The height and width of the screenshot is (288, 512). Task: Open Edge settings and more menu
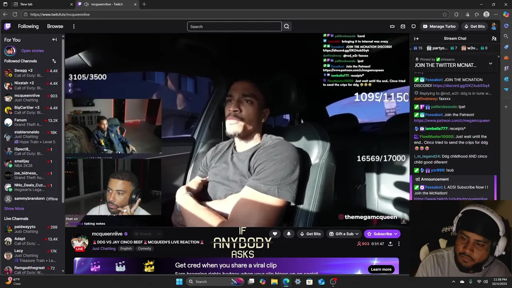point(496,14)
